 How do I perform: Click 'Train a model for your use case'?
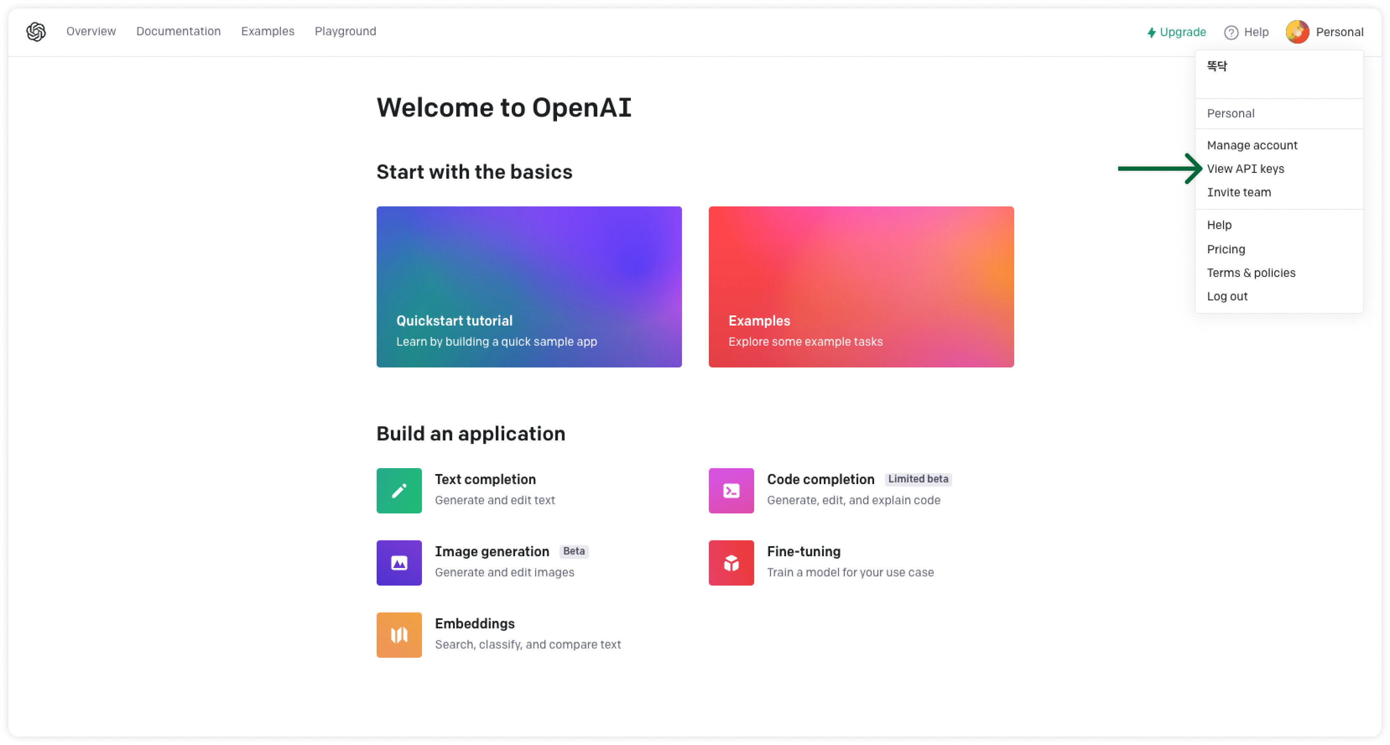click(x=850, y=572)
